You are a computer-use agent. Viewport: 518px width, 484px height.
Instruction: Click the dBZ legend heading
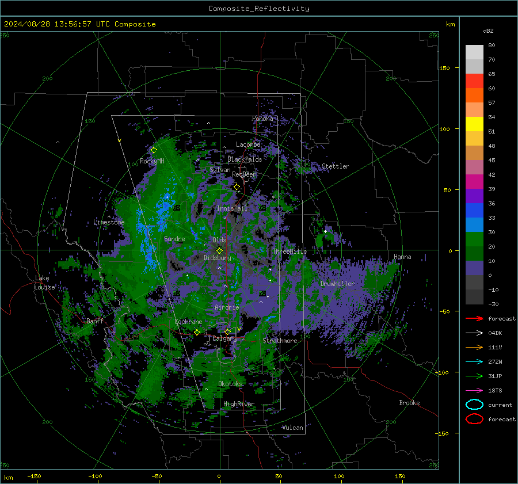[488, 31]
